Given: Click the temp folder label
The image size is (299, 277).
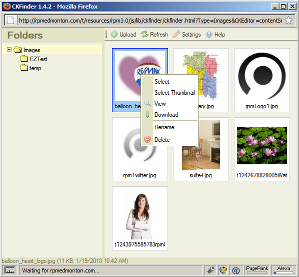Looking at the screenshot, I should (x=35, y=68).
